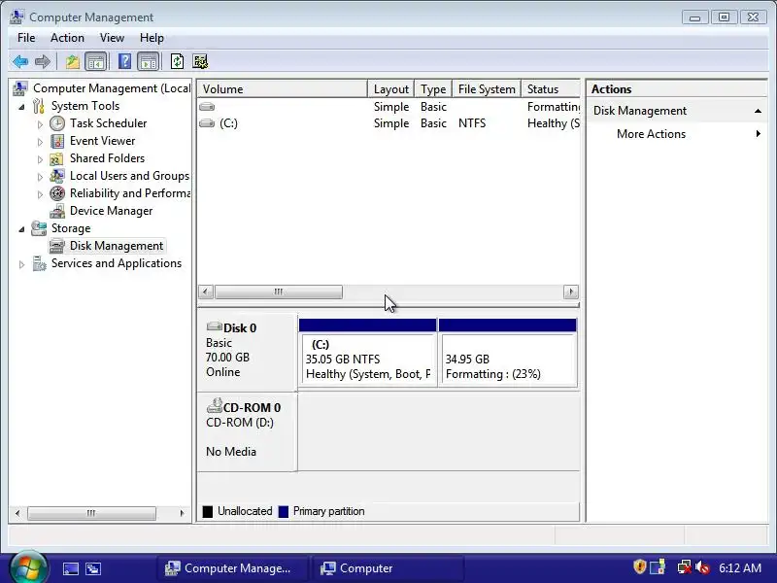
Task: Click the Back arrow toolbar icon
Action: click(20, 62)
